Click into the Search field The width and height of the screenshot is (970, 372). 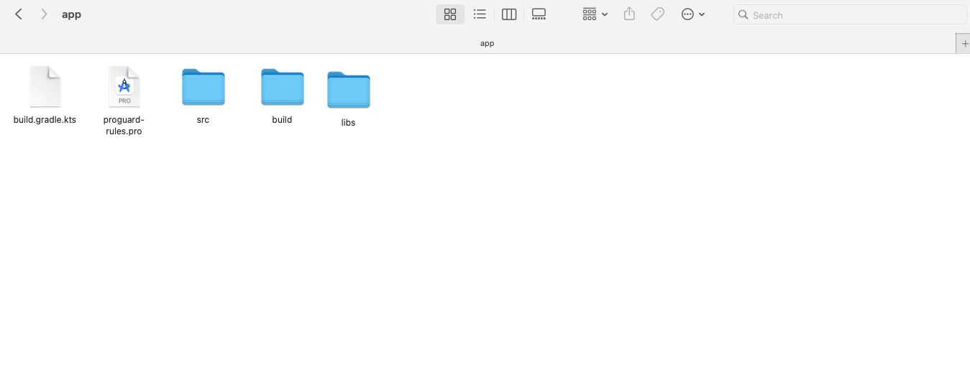[x=849, y=14]
